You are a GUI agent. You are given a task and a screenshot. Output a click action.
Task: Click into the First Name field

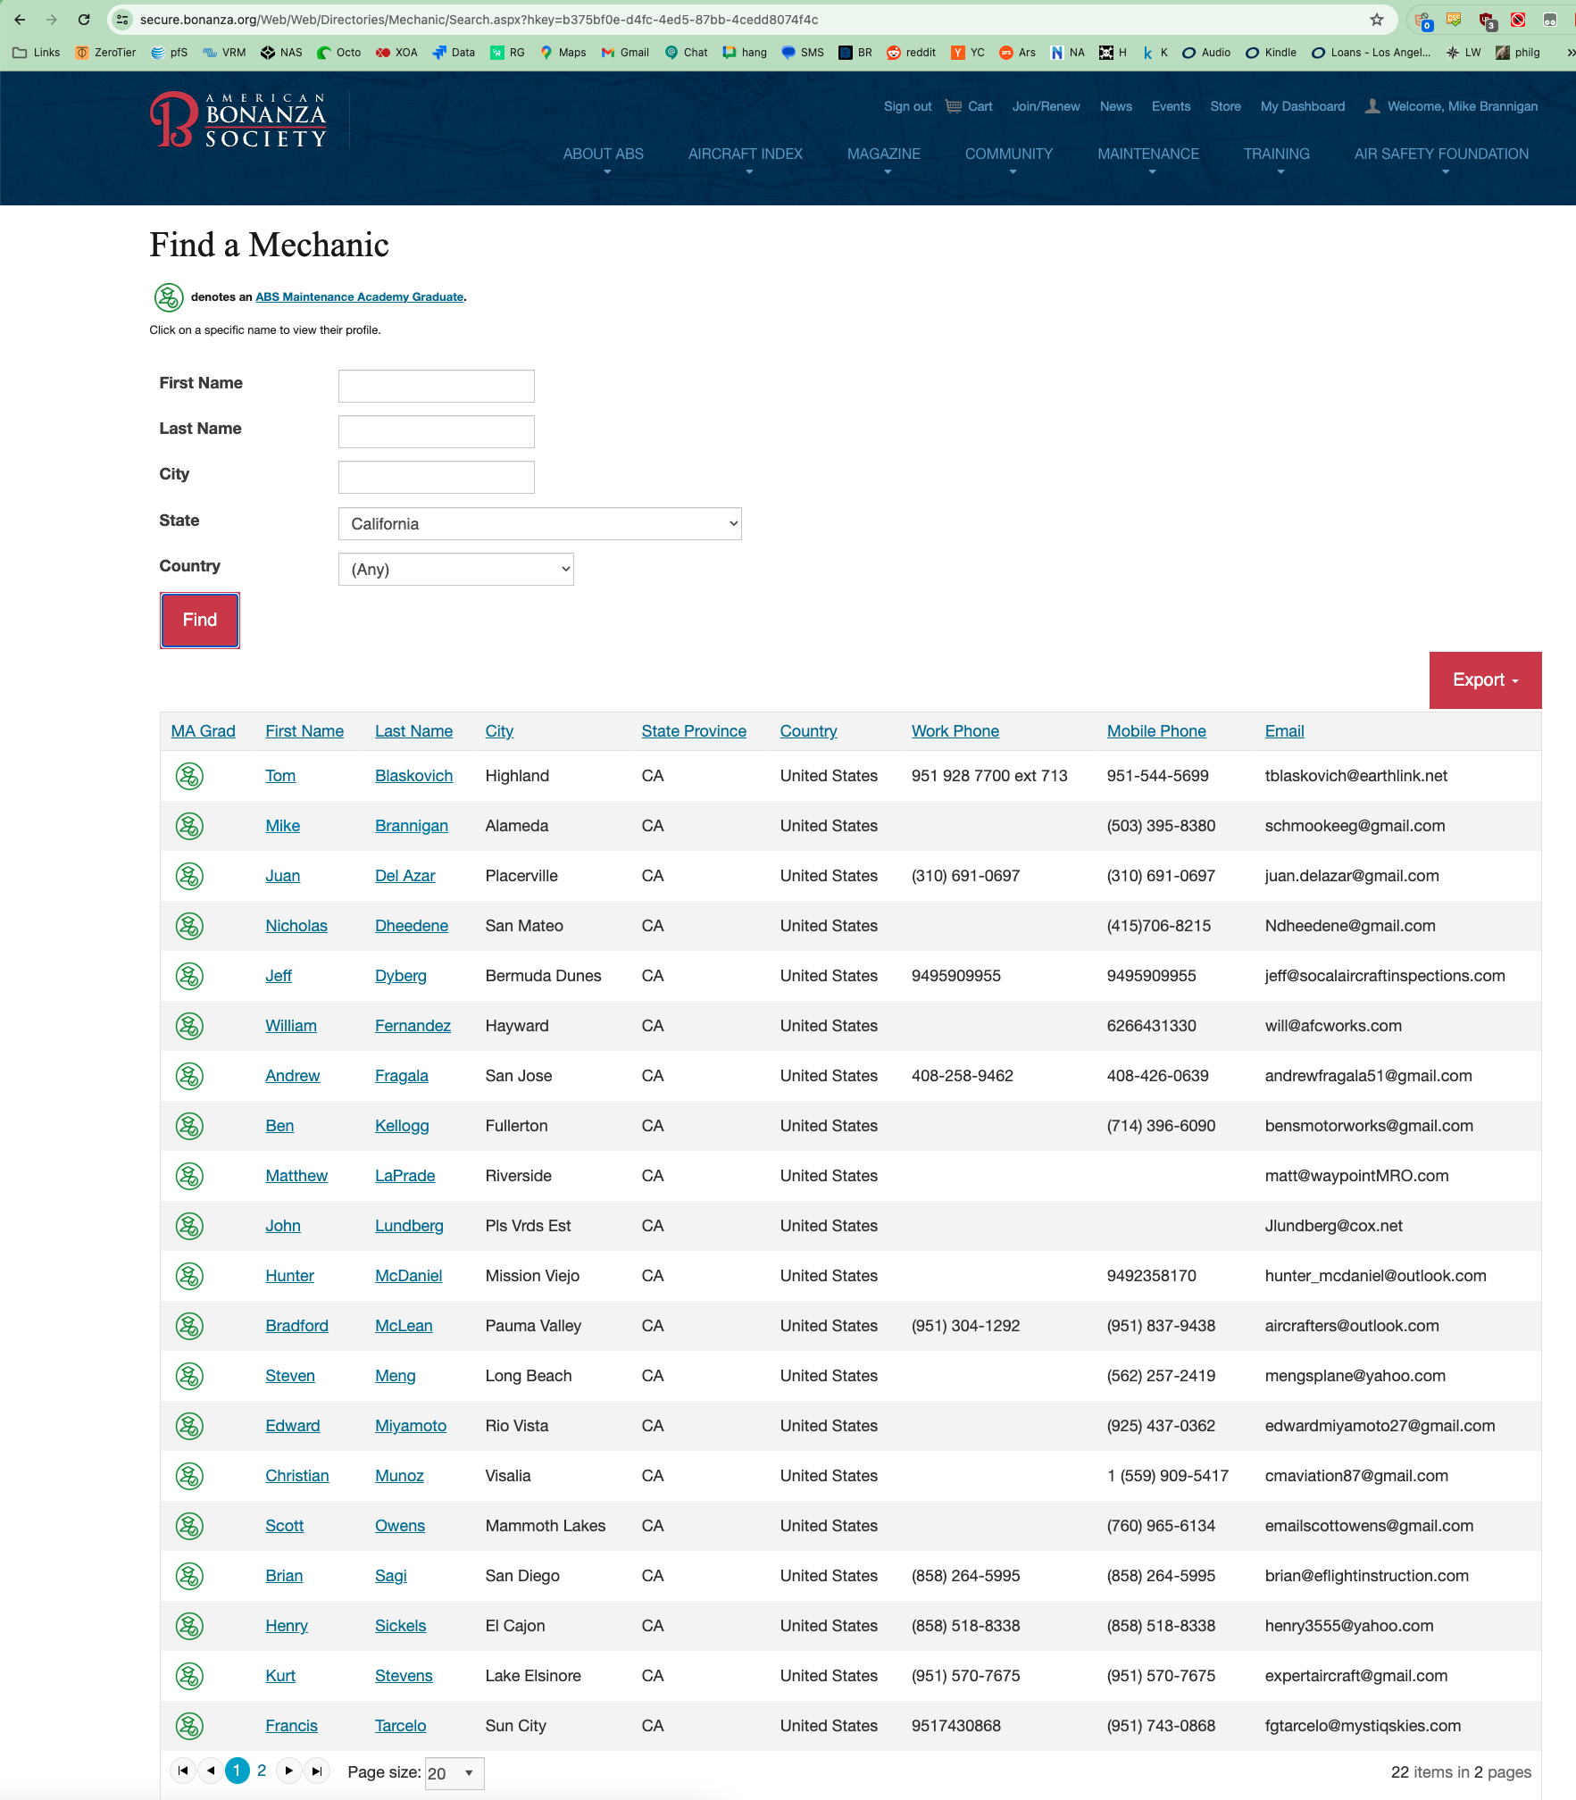tap(436, 387)
